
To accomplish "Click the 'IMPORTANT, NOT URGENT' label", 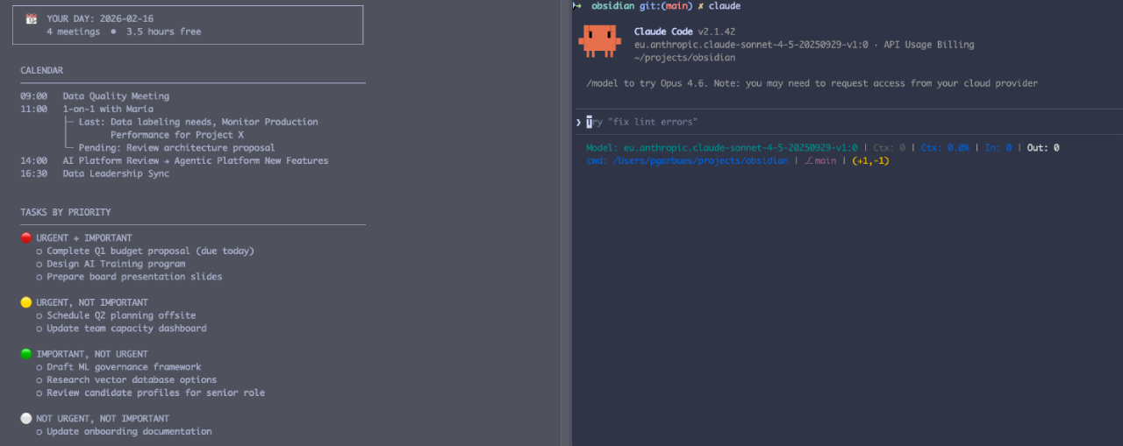I will pos(92,354).
